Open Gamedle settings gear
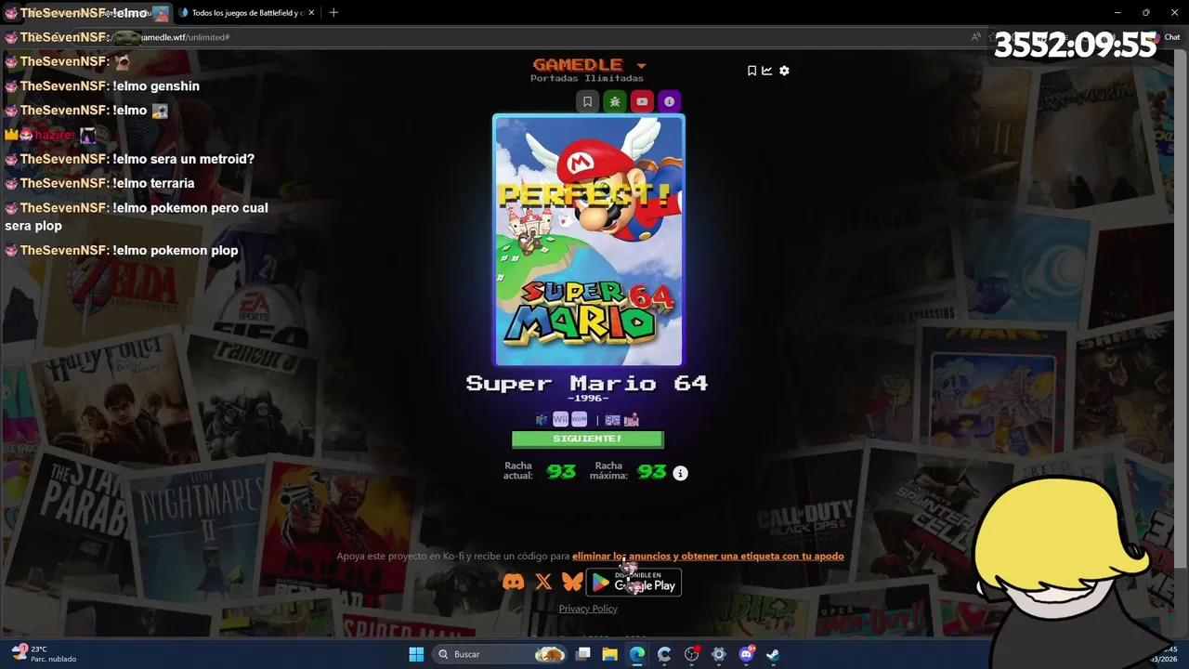 [784, 71]
